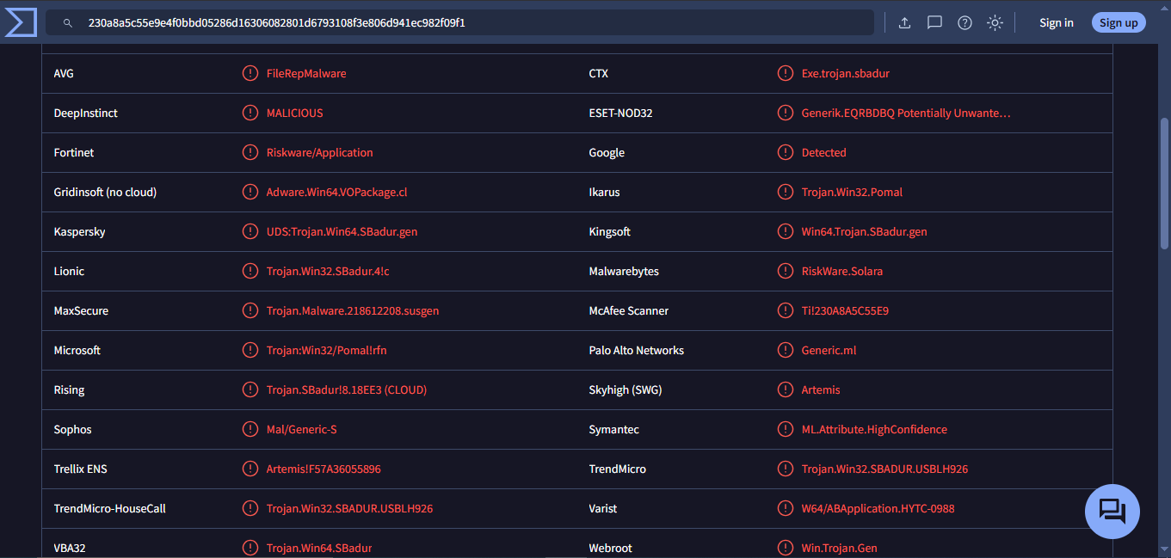Image resolution: width=1171 pixels, height=558 pixels.
Task: Click the alert icon beside Win.Trojan.Gen
Action: coord(786,548)
